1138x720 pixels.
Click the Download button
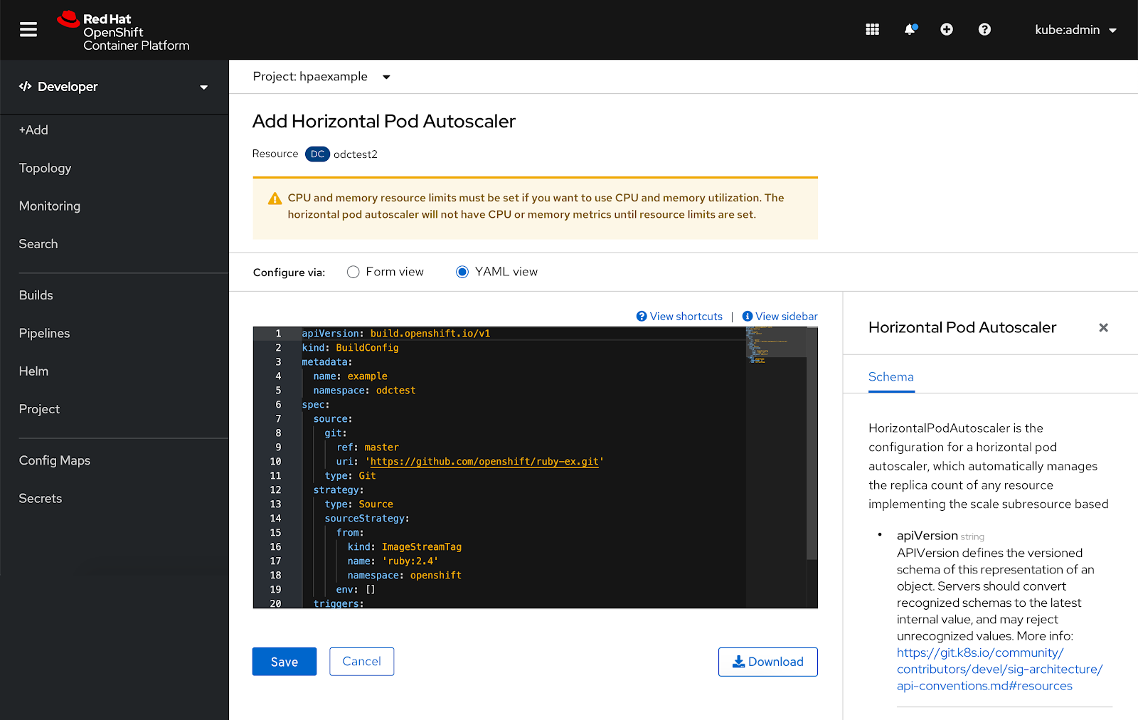pyautogui.click(x=768, y=662)
